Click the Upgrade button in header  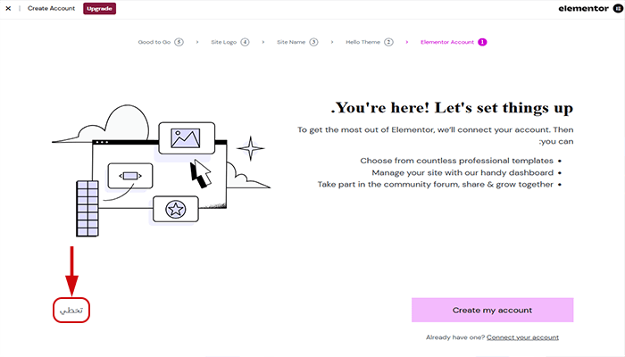pos(99,9)
